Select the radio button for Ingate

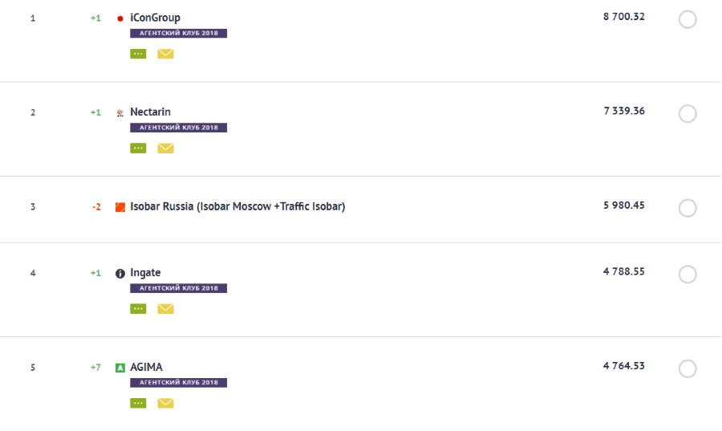[x=688, y=274]
